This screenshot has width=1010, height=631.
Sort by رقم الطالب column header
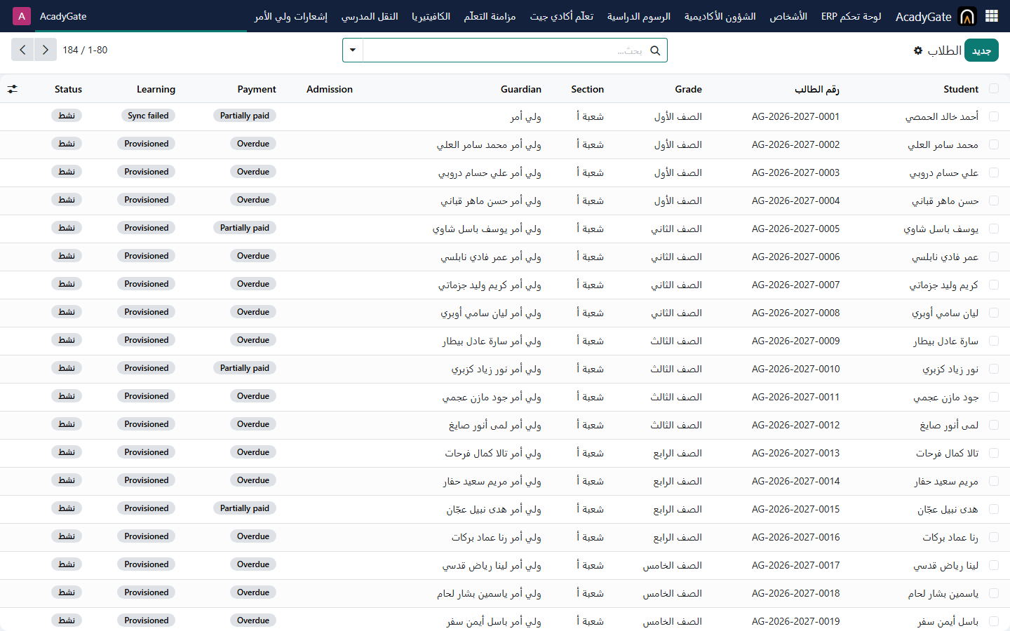[817, 89]
